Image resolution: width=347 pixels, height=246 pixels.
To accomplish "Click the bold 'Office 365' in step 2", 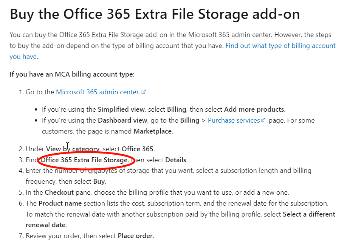I will 138,149.
